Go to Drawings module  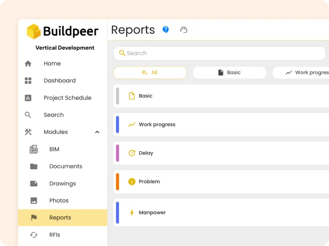[63, 184]
